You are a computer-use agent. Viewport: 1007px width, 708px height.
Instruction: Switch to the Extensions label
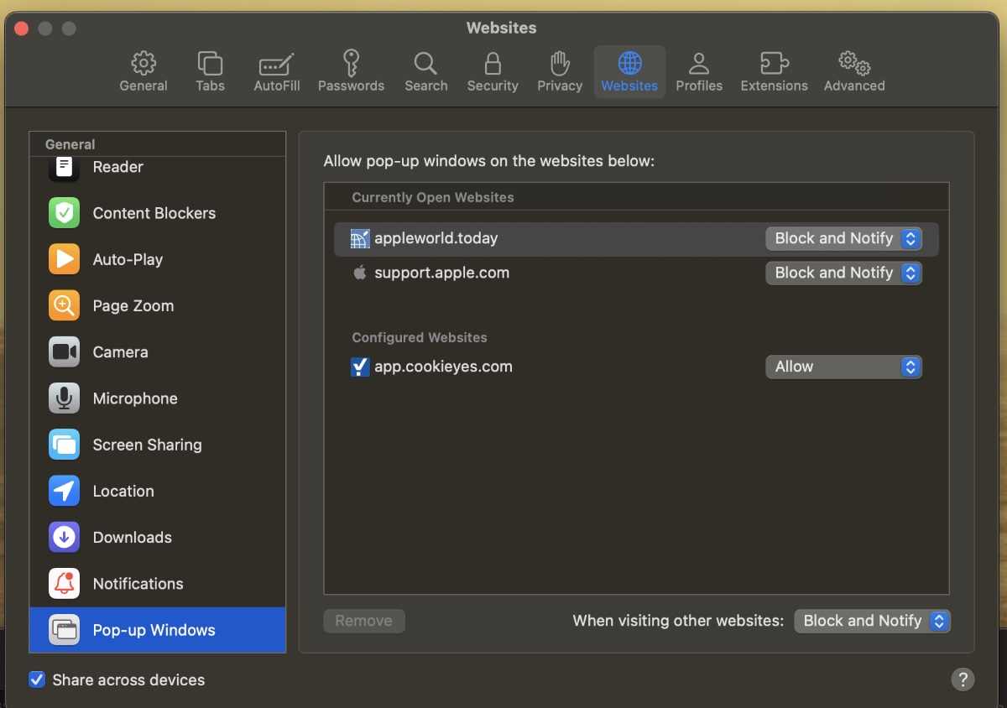774,86
